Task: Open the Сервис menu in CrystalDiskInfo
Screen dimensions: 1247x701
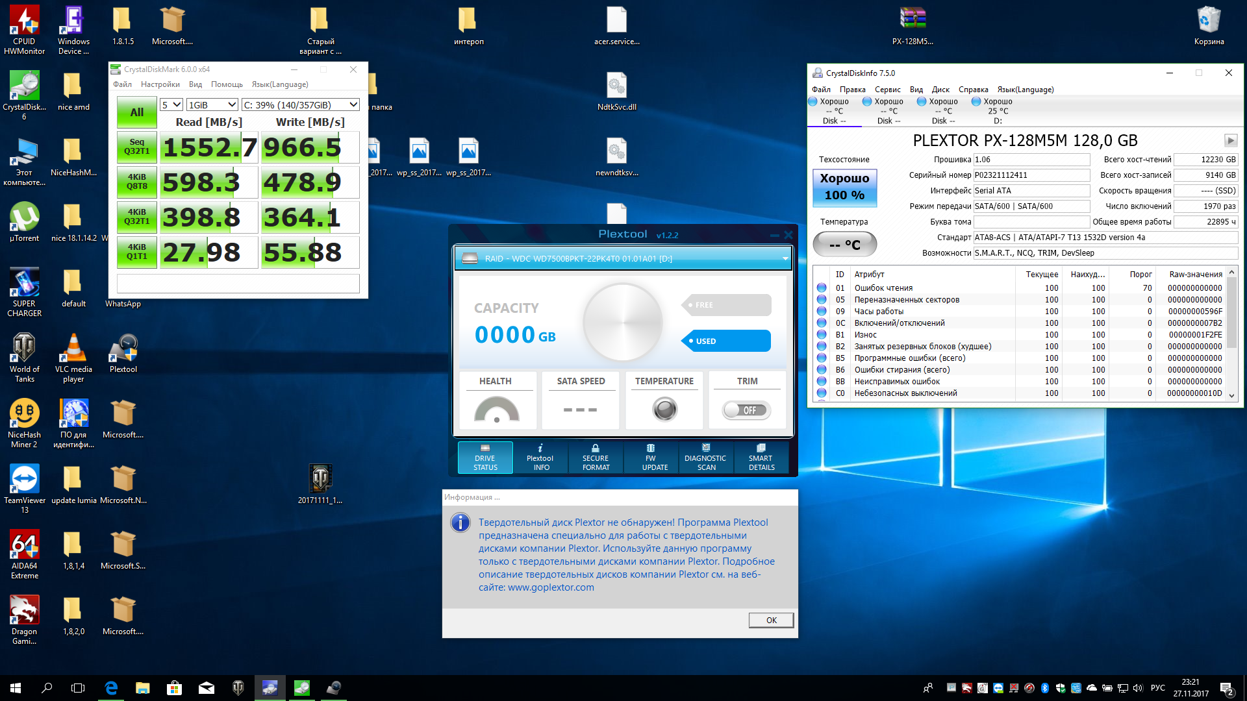Action: pos(887,90)
